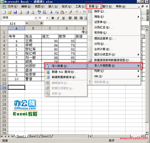Align text left
150x143 pixels.
point(70,18)
